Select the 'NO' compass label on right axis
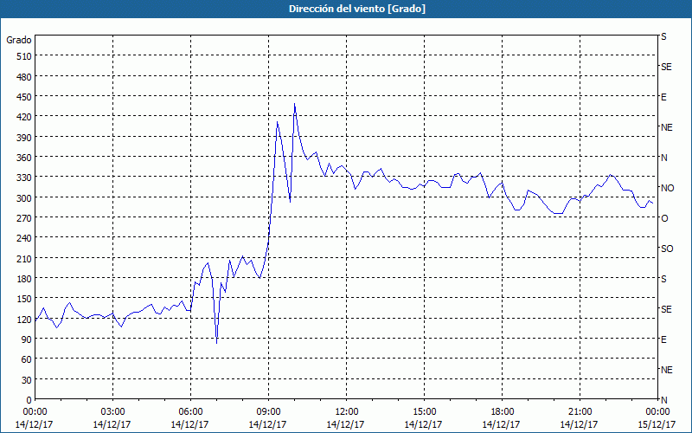 667,188
